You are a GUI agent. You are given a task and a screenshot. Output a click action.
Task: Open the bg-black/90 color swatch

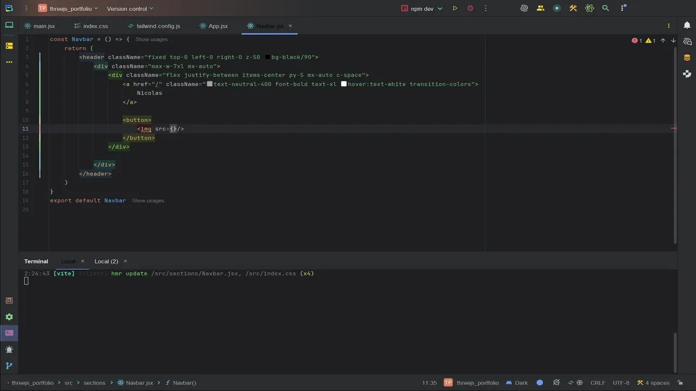tap(268, 57)
